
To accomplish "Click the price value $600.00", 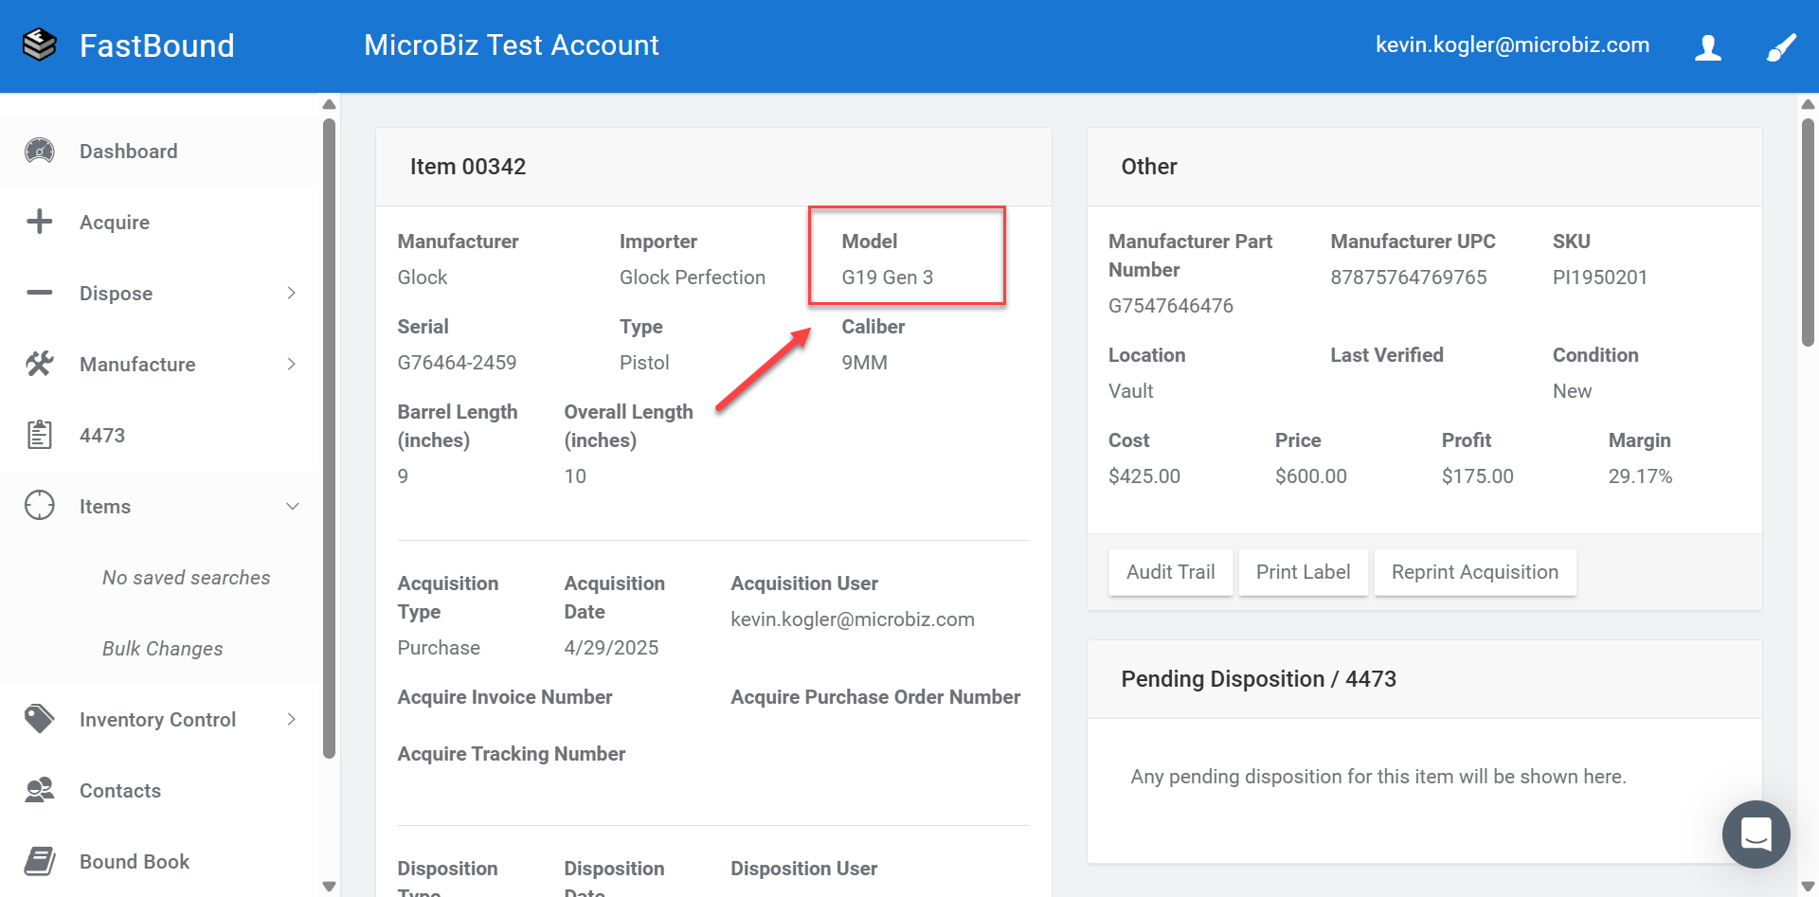I will click(1310, 476).
